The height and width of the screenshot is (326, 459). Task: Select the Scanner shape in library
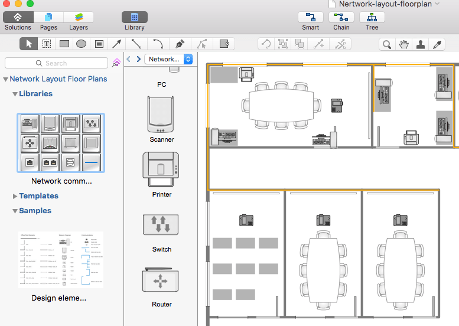click(x=161, y=115)
